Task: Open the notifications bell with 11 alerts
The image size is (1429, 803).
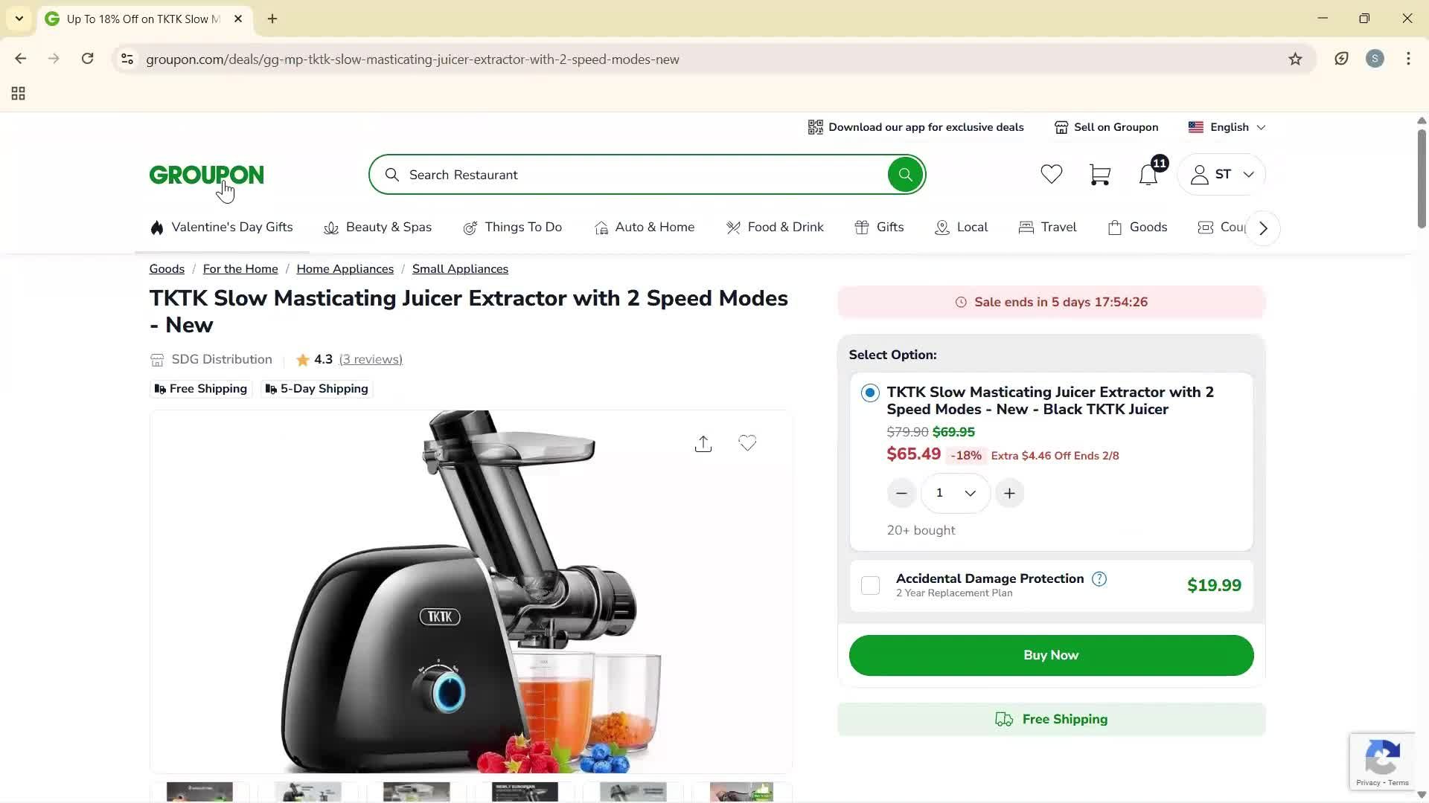Action: (x=1148, y=175)
